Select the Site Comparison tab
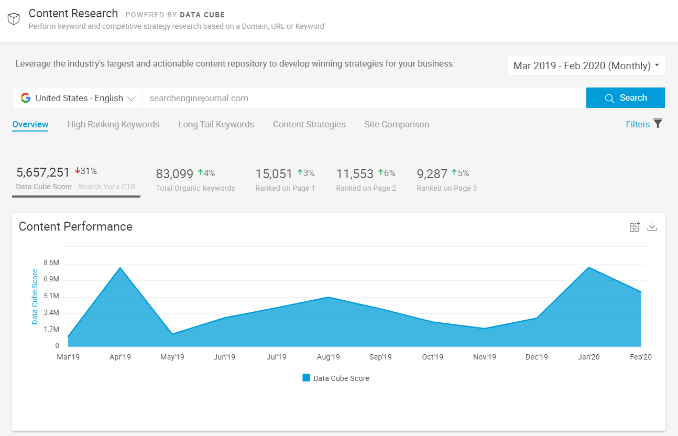678x436 pixels. coord(397,124)
